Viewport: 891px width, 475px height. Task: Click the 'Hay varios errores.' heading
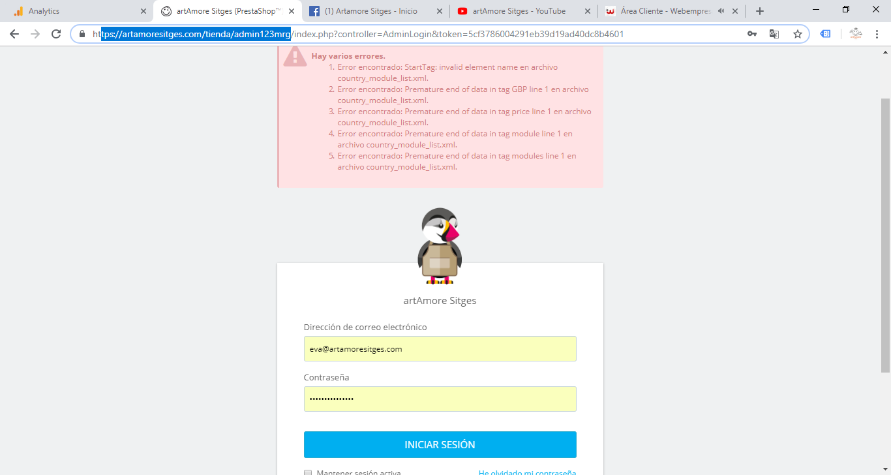[x=348, y=56]
